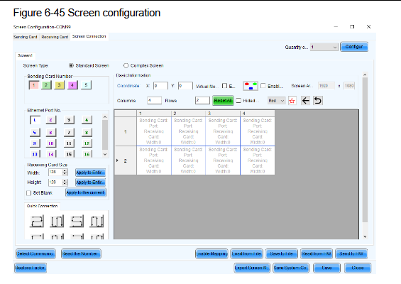The height and width of the screenshot is (284, 401).
Task: Select Ethernet port number 6
Action: click(51, 132)
